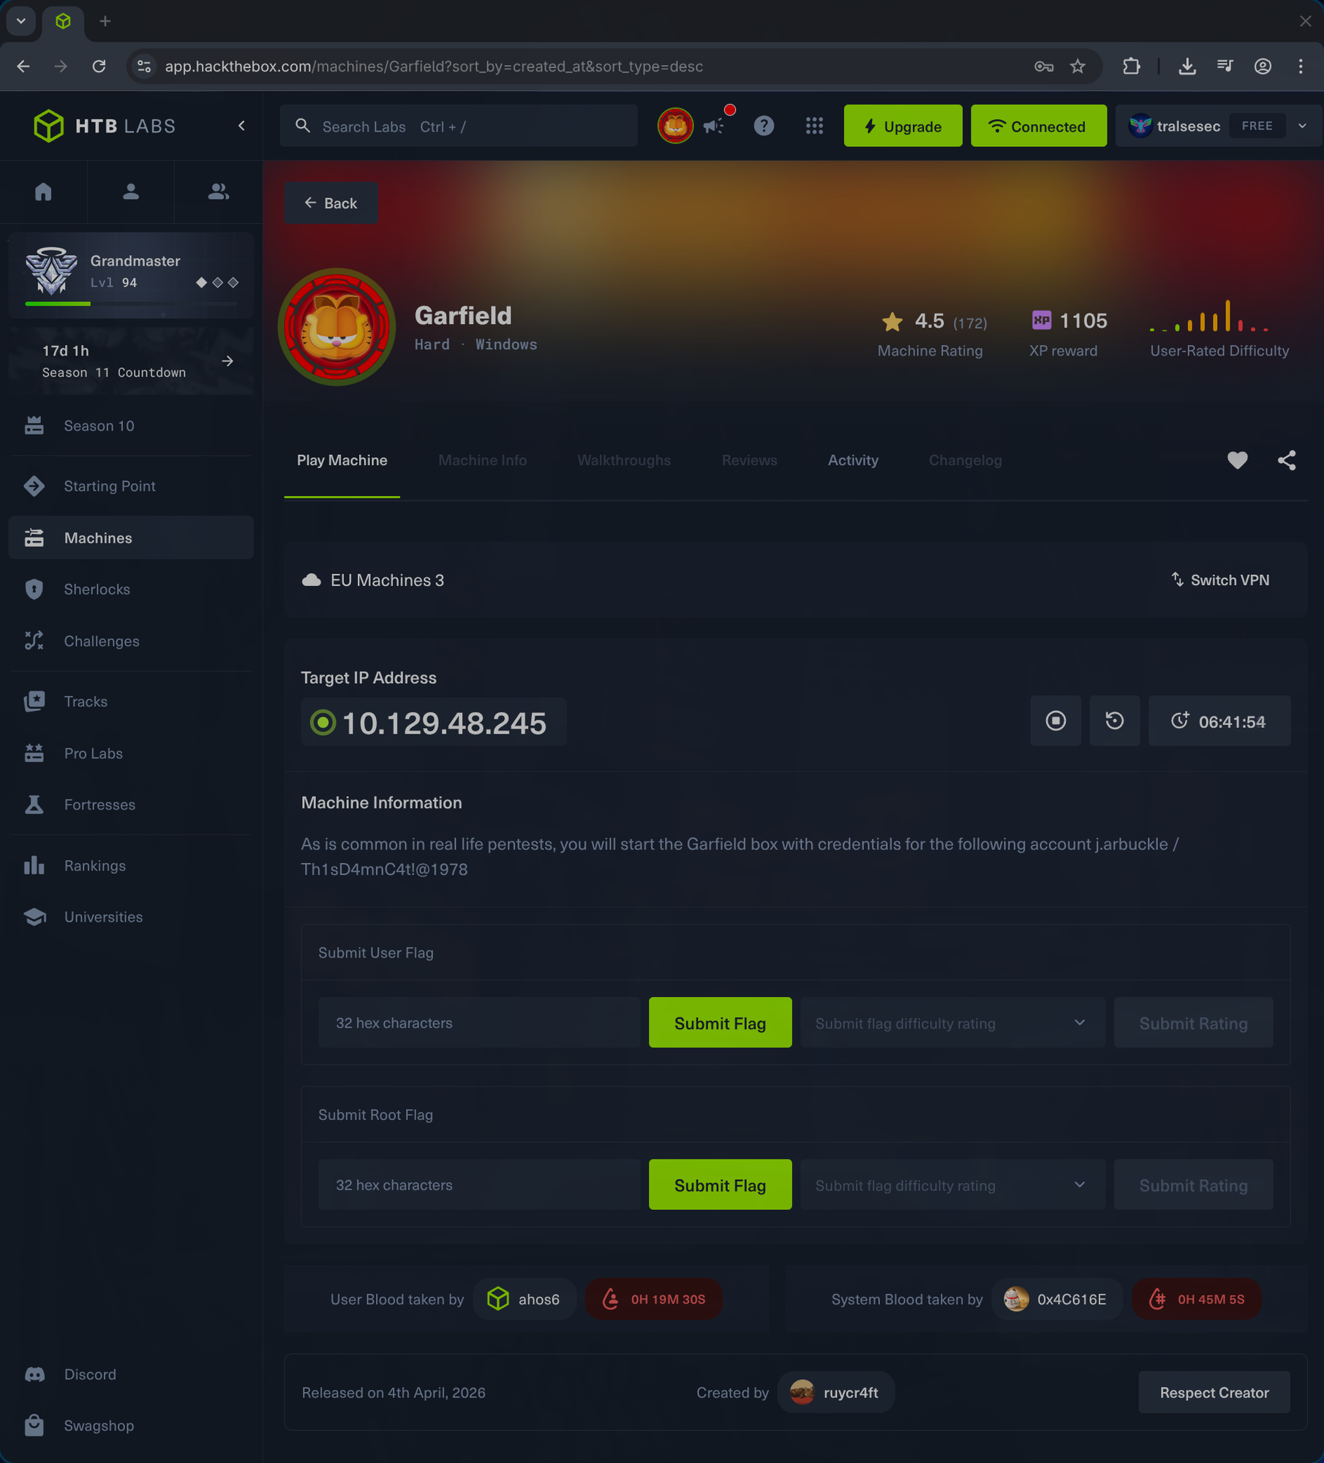This screenshot has height=1463, width=1324.
Task: Switch to Walkthroughs tab
Action: coord(624,460)
